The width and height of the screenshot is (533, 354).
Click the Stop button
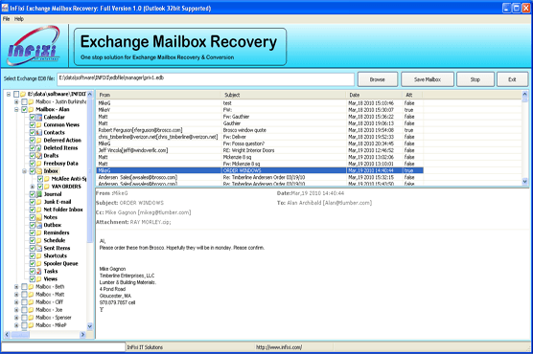pos(475,79)
